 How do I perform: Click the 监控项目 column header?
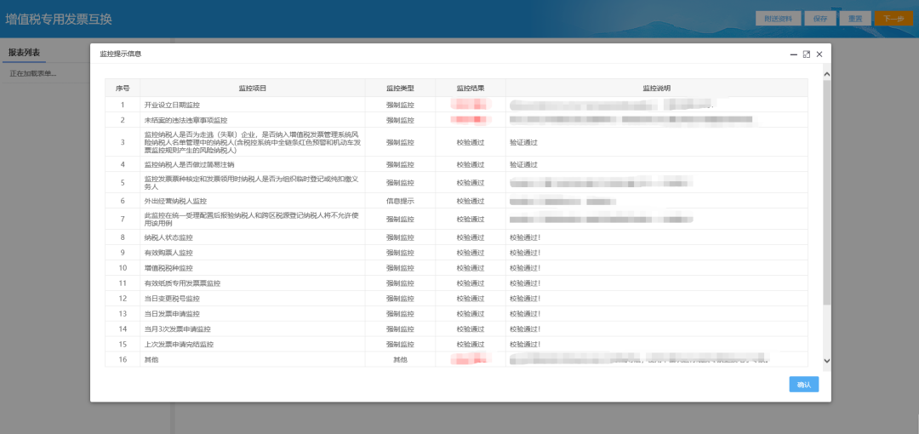[x=252, y=88]
